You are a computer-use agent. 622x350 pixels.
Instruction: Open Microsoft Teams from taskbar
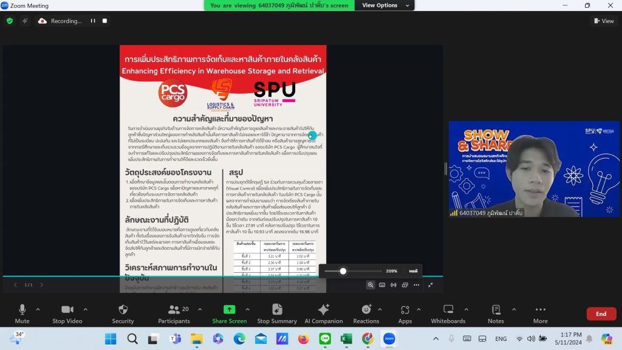[x=175, y=339]
